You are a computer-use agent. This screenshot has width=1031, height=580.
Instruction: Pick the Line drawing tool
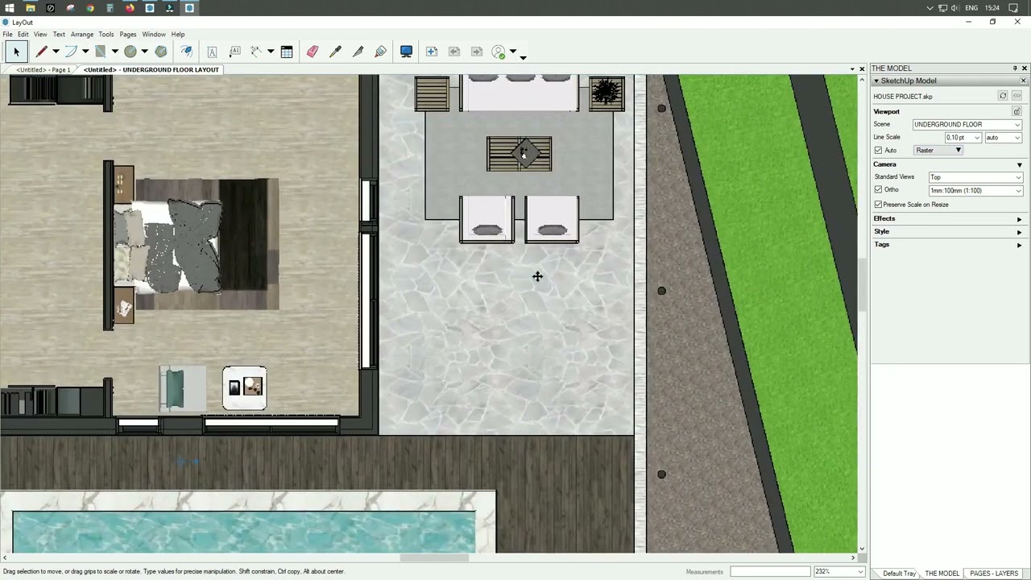[42, 52]
